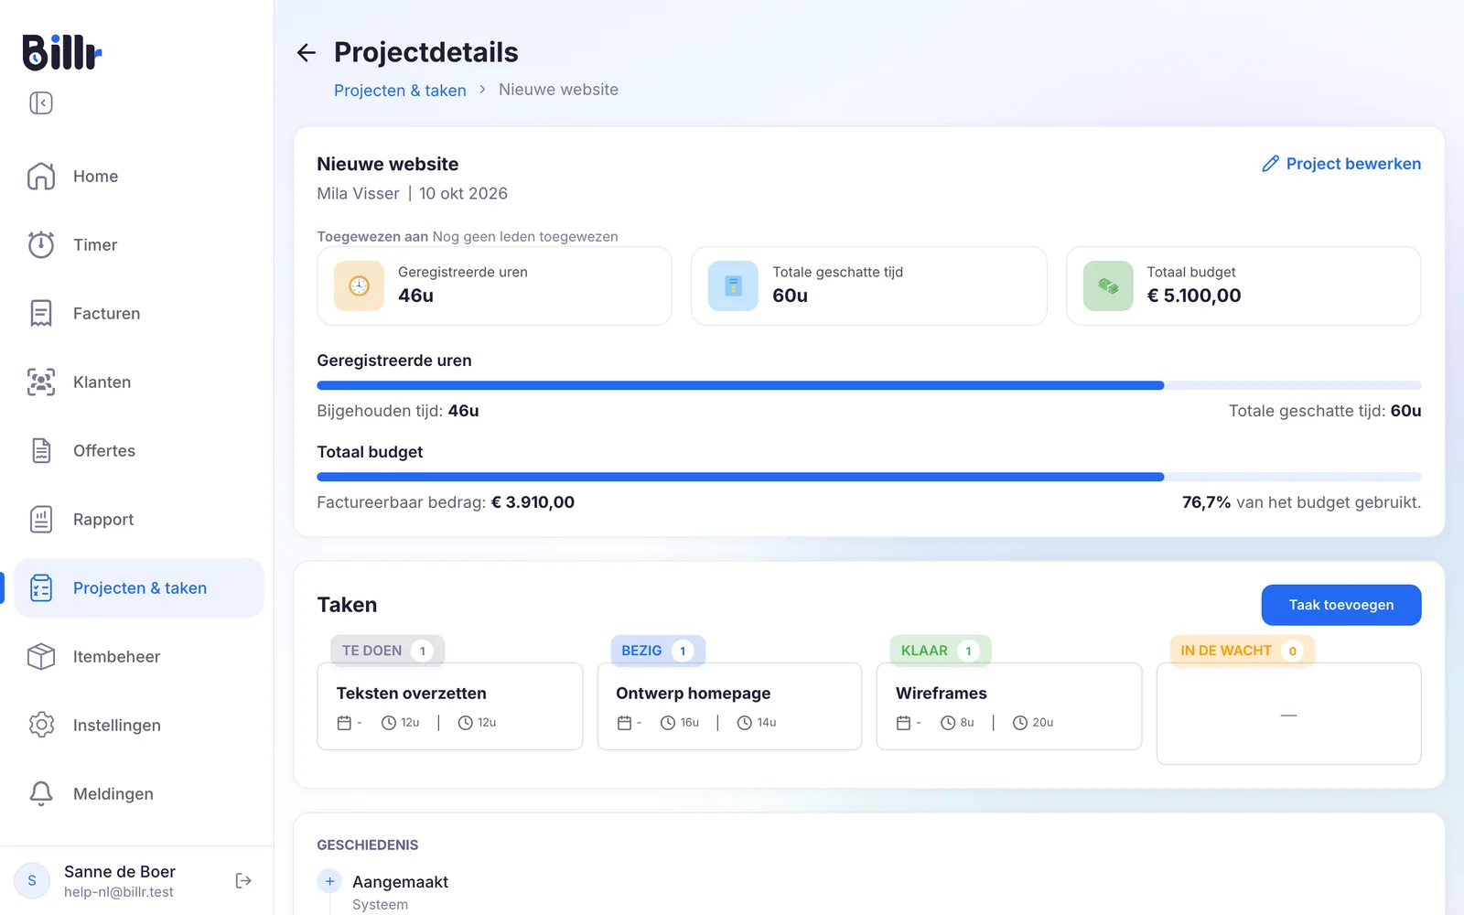Click the Instellingen gear icon
This screenshot has height=915, width=1464.
click(41, 725)
